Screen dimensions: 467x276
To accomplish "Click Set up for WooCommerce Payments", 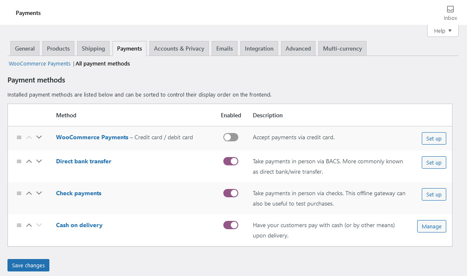I will [x=434, y=138].
